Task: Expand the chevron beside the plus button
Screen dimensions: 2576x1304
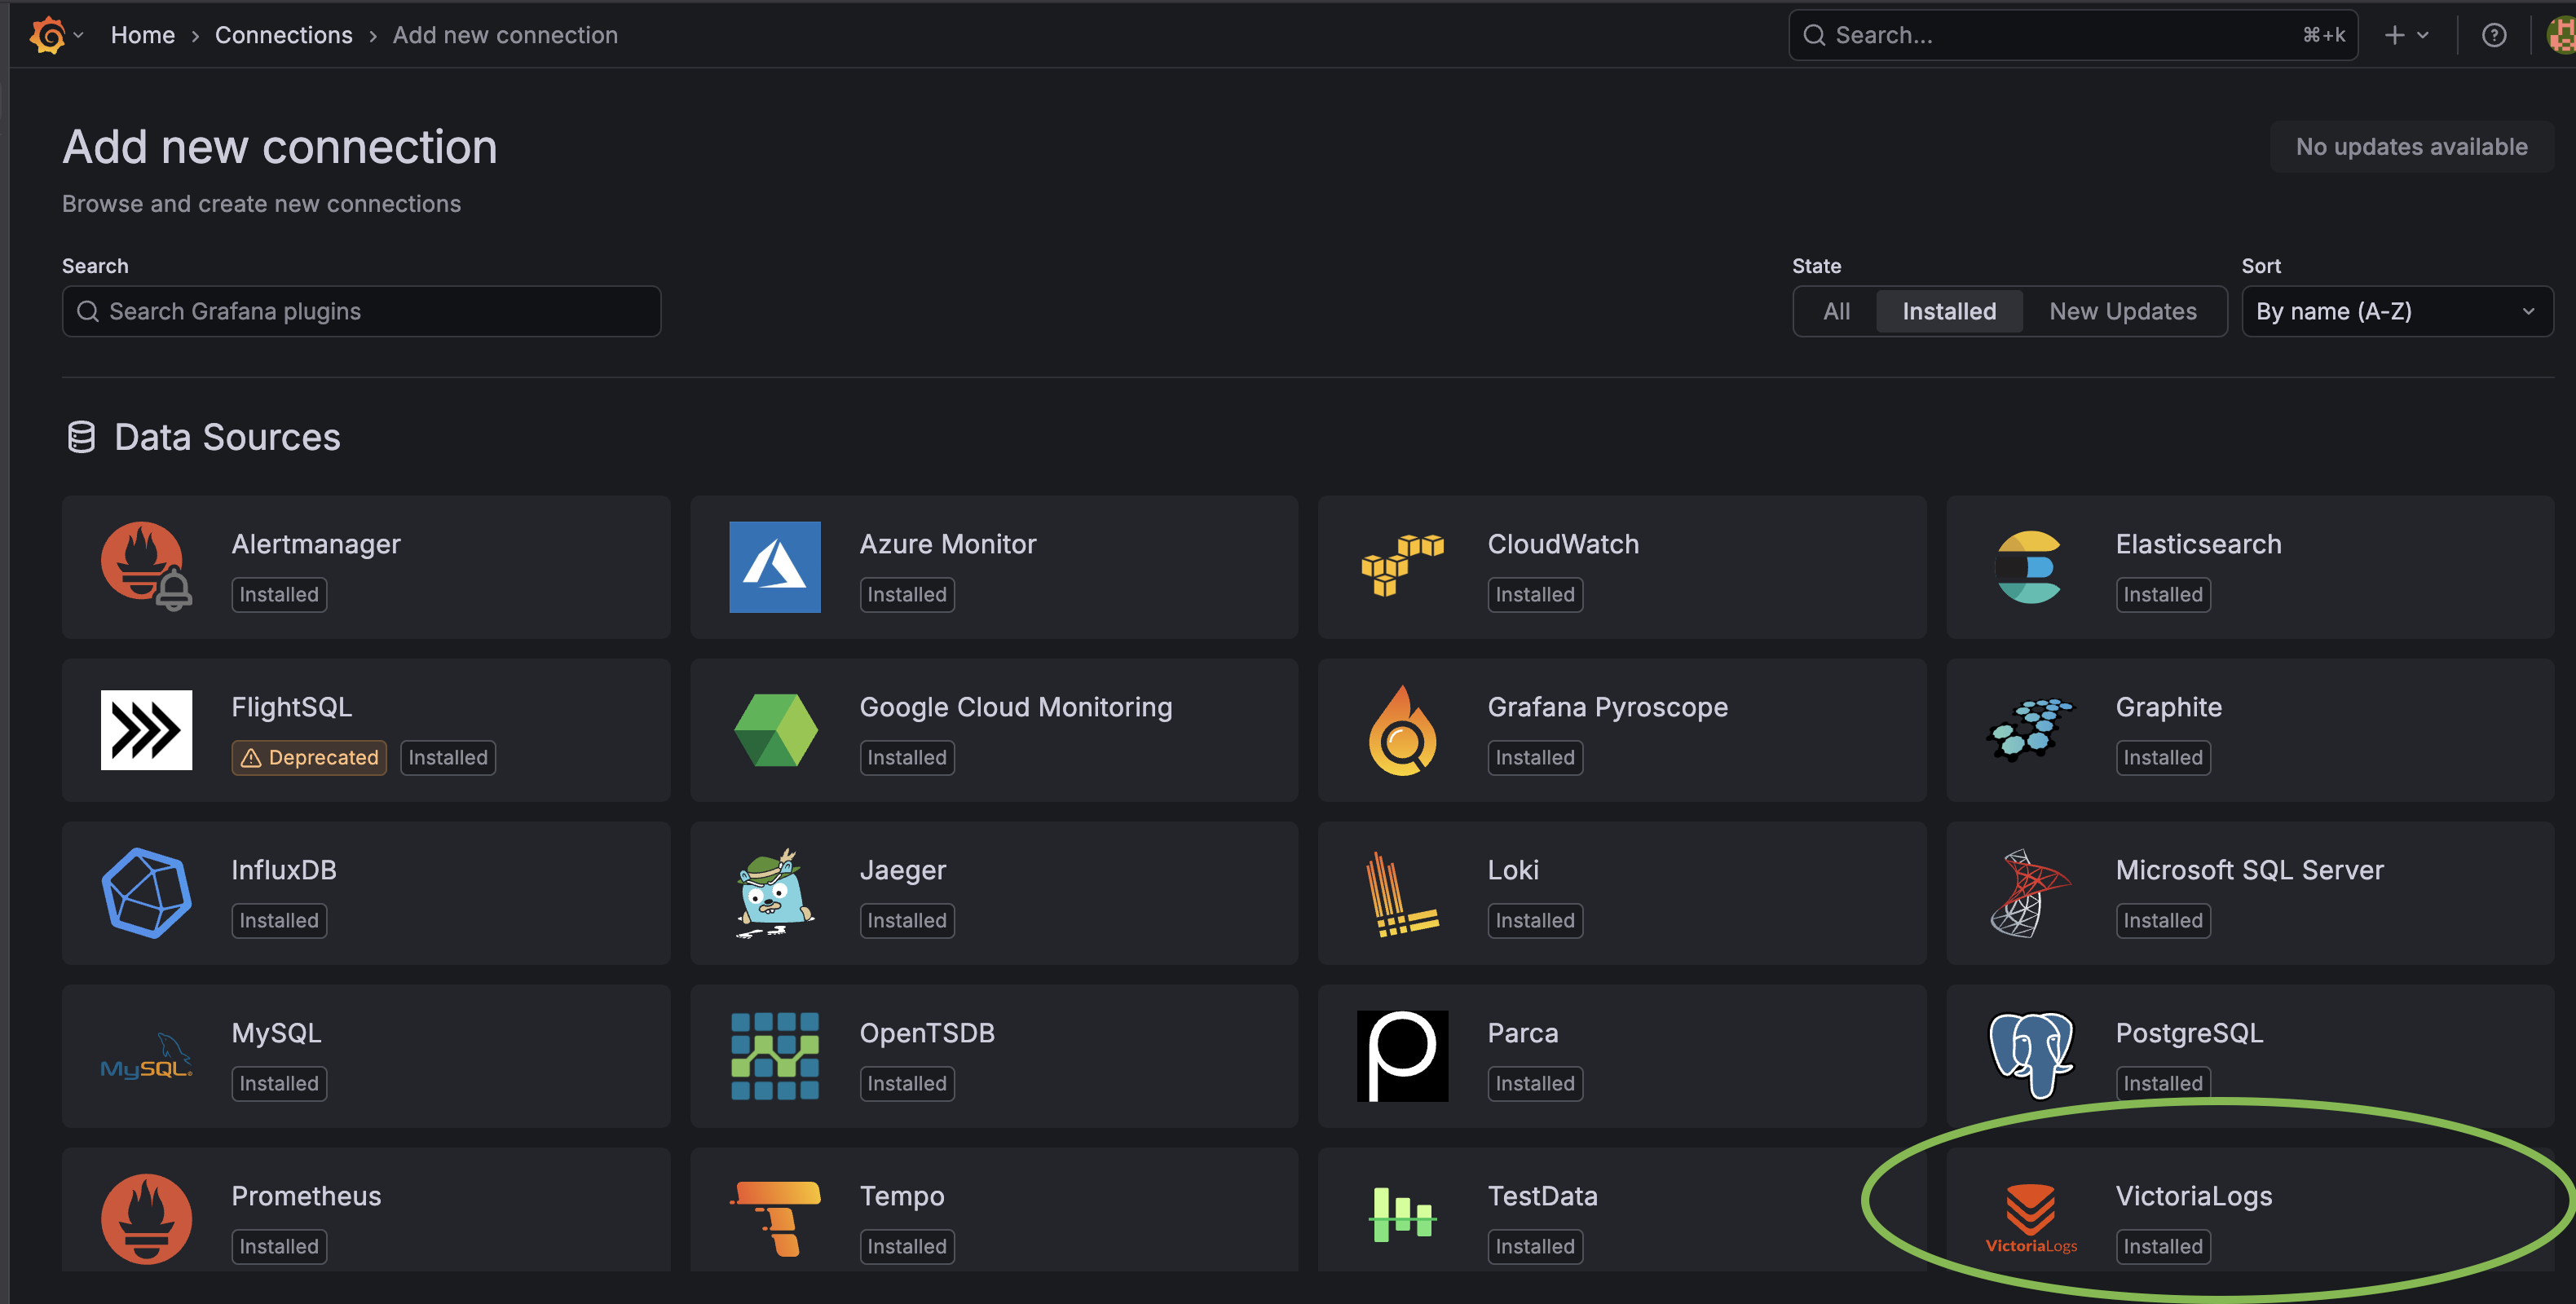Action: (x=2422, y=35)
